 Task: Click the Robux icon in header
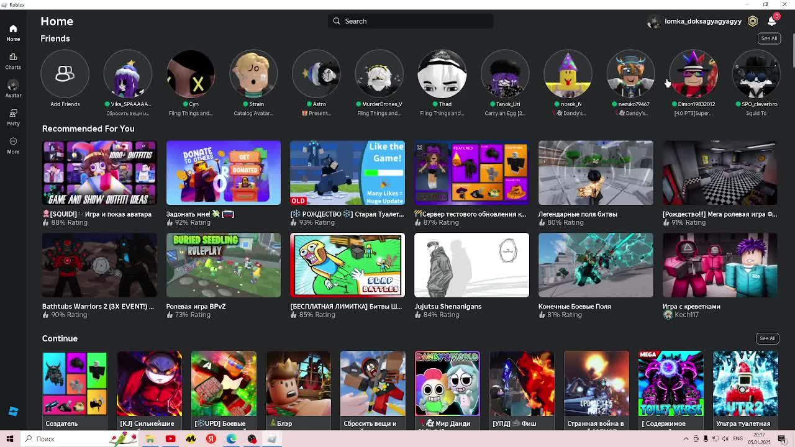[x=753, y=21]
